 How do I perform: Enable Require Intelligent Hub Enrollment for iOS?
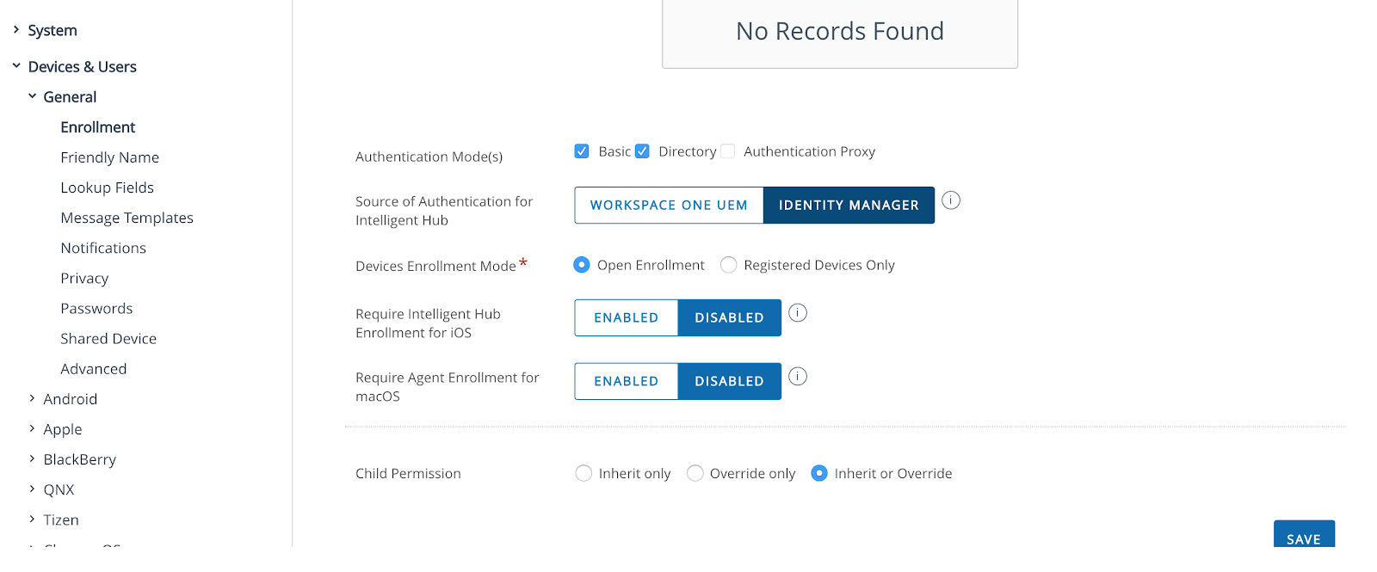point(626,317)
